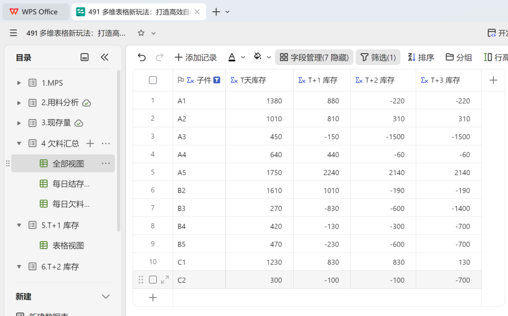Viewport: 508px width, 316px height.
Task: Select the 每日结存 view
Action: click(64, 184)
